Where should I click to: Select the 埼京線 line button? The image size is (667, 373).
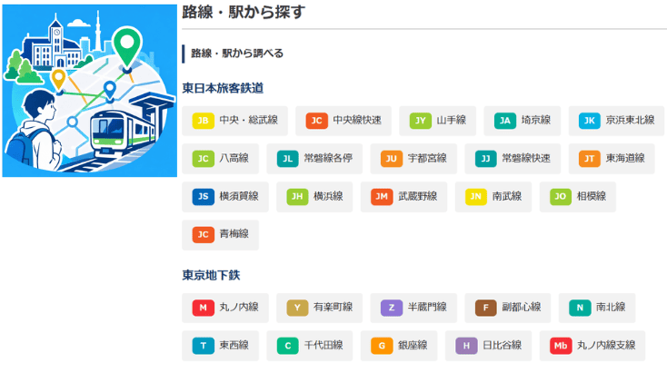tap(522, 121)
